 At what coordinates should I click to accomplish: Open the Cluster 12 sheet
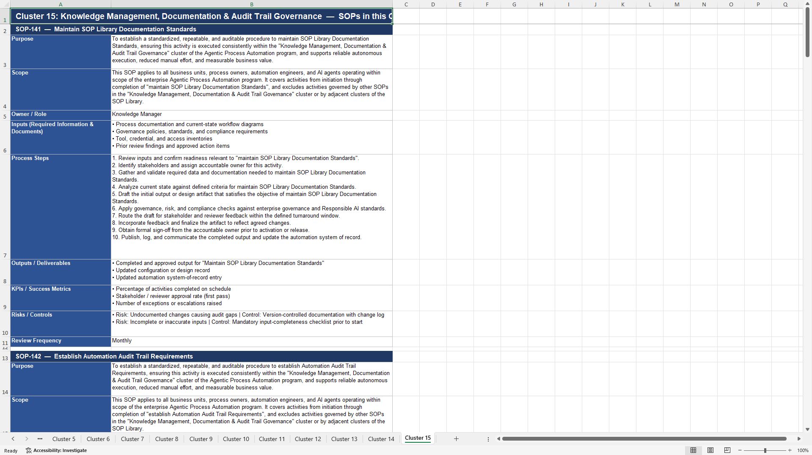[308, 439]
